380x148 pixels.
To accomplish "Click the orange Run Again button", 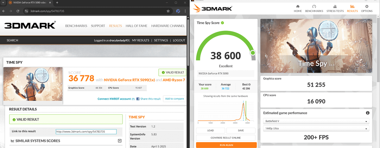I will [226, 145].
